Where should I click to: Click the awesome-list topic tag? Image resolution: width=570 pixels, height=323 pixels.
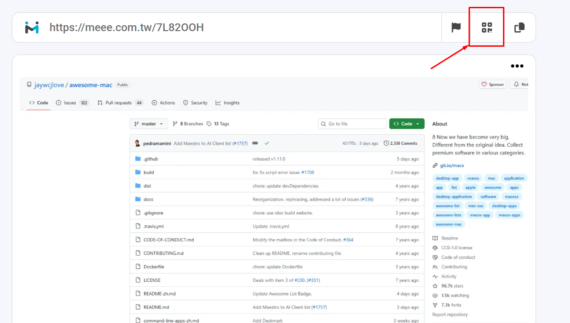(447, 206)
